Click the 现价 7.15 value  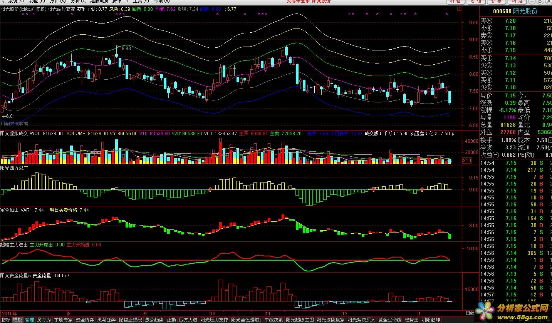click(510, 95)
